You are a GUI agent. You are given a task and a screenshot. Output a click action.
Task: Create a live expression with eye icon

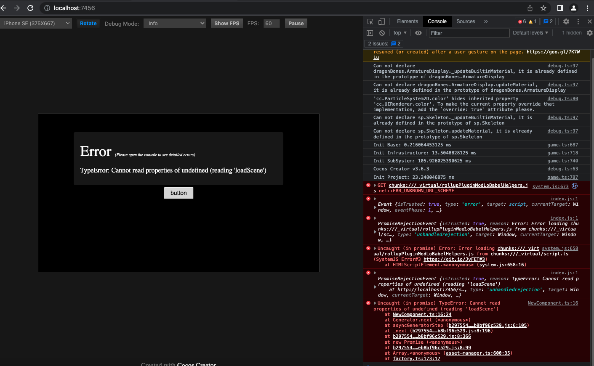coord(418,33)
